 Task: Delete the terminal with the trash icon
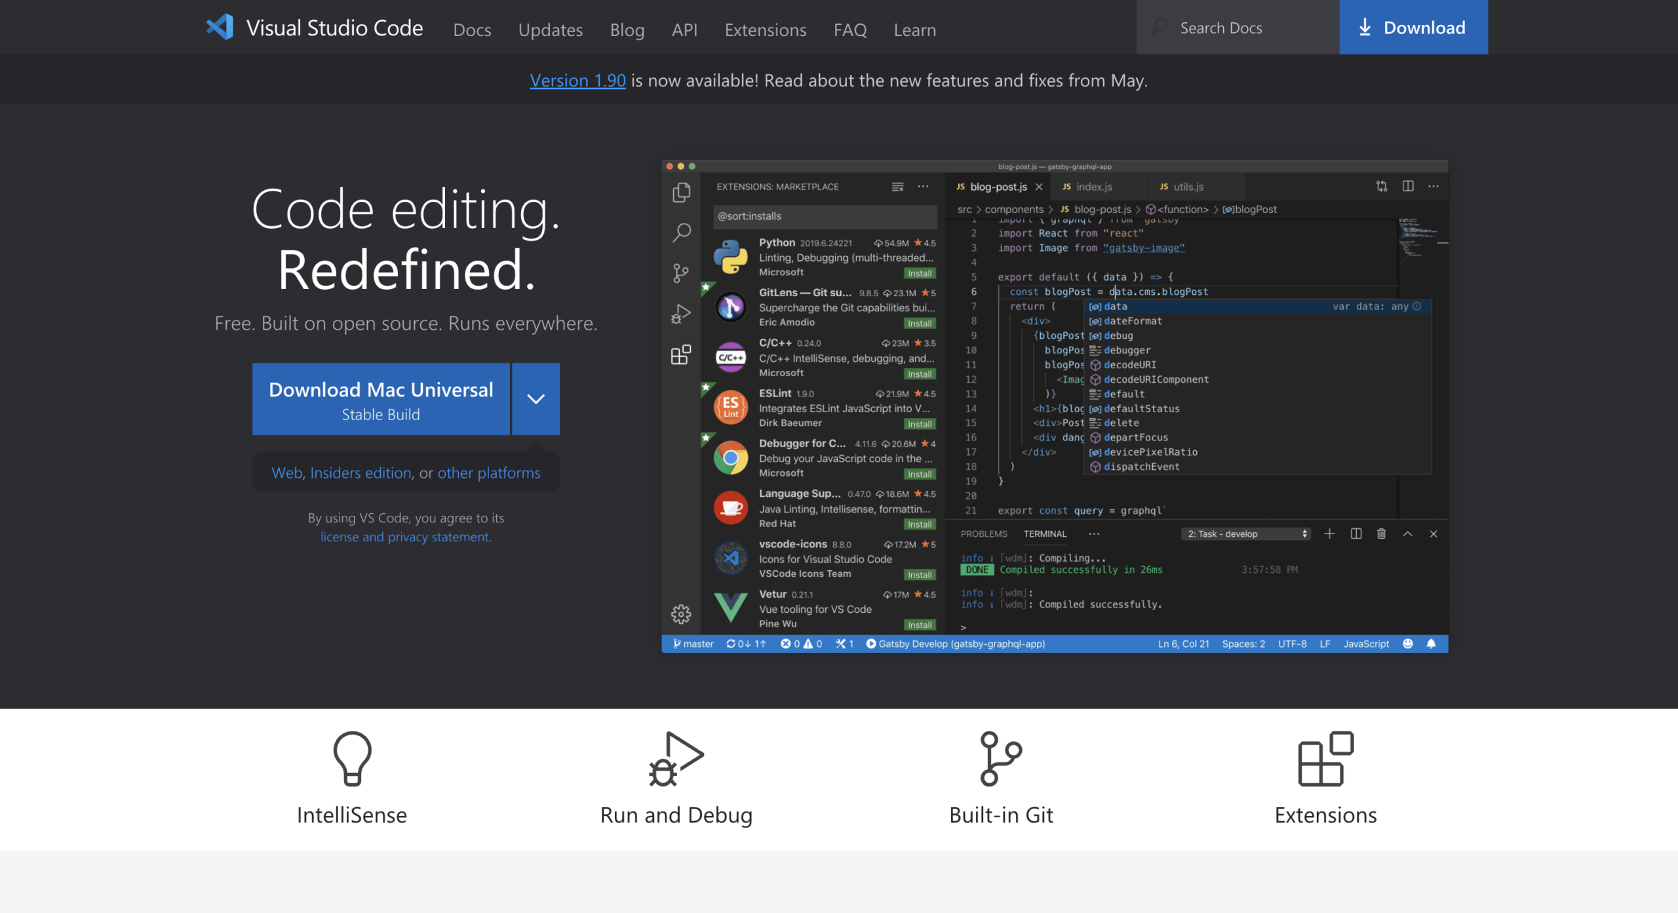click(x=1381, y=534)
